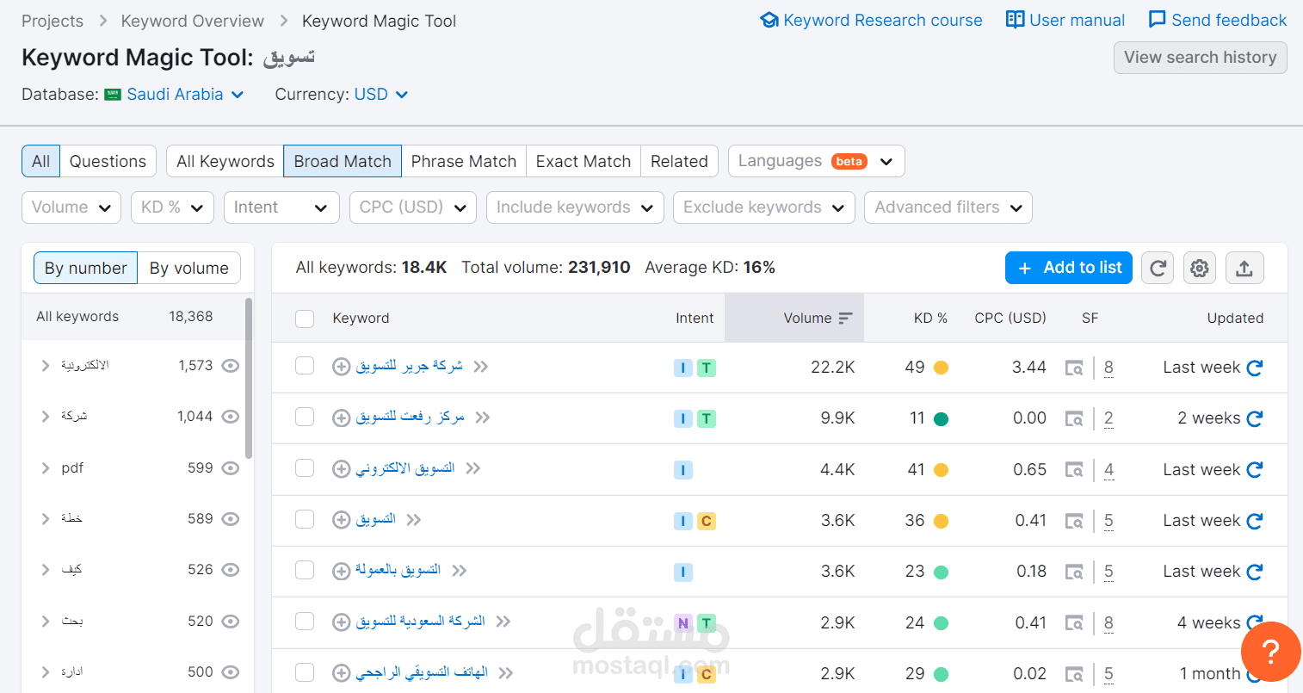
Task: Add the 36 KD keyword via plus icon
Action: tap(342, 520)
